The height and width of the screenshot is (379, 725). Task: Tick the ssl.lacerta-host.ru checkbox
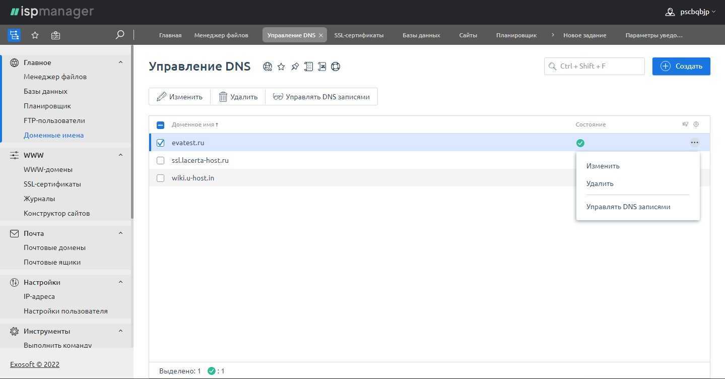click(160, 160)
